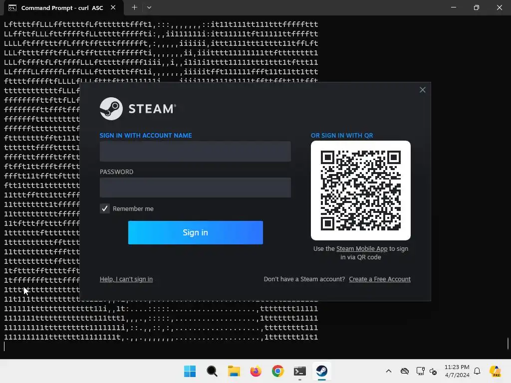Click Don't have a Steam account? text
This screenshot has width=511, height=383.
[304, 279]
